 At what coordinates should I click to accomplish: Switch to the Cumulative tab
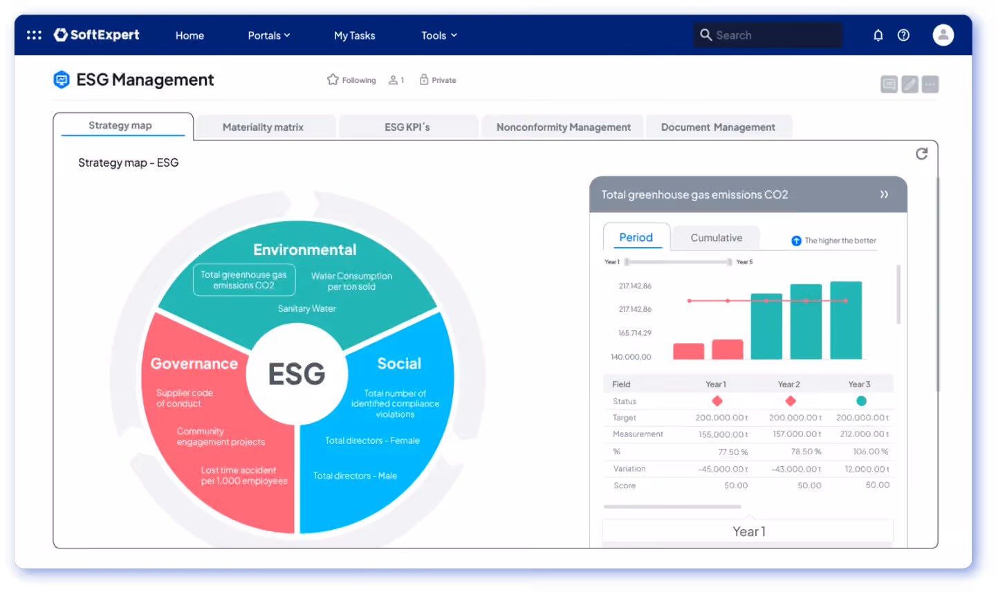click(x=716, y=237)
